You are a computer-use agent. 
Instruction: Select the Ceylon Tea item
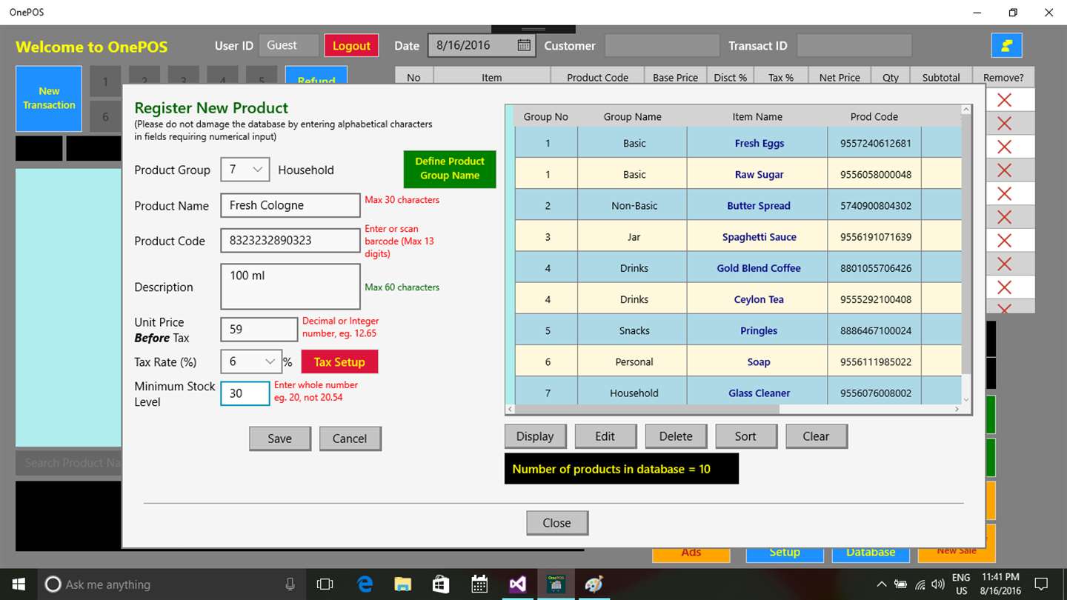click(x=759, y=299)
